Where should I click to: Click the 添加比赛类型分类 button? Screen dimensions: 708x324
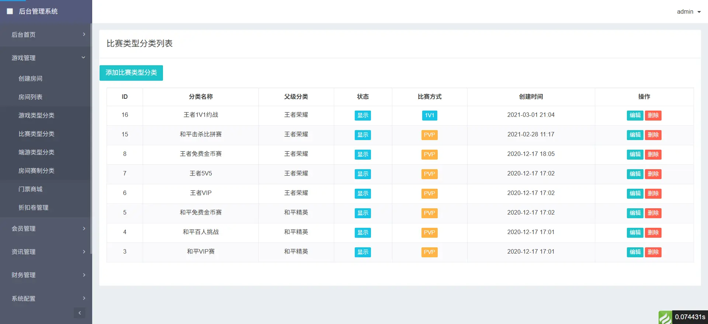click(131, 73)
